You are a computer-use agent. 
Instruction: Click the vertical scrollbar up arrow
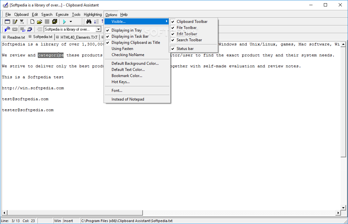pyautogui.click(x=343, y=44)
